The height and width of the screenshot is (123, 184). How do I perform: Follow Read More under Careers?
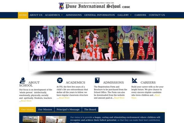point(157,95)
